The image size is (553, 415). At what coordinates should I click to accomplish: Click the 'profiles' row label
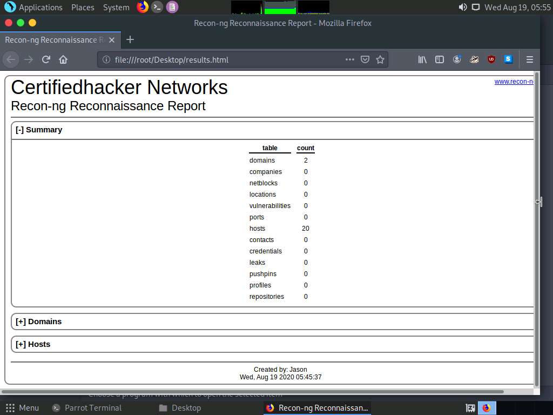[x=260, y=285]
